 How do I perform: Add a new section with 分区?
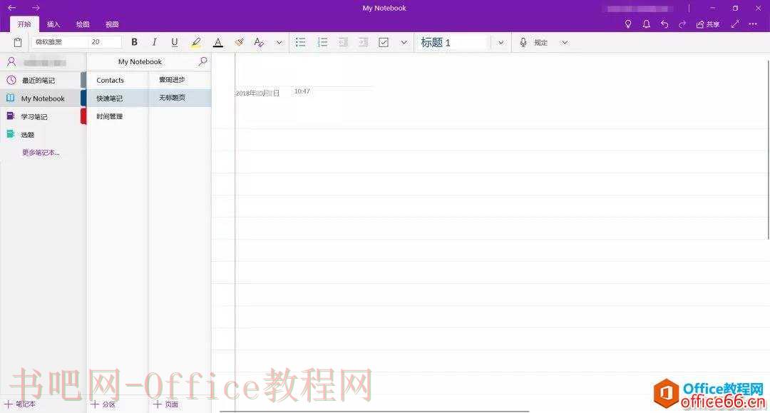[103, 404]
